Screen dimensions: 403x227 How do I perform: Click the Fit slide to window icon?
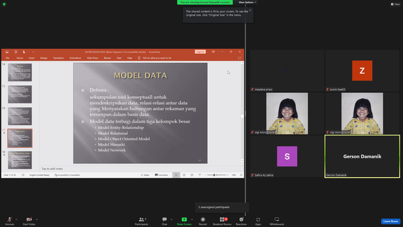241,175
